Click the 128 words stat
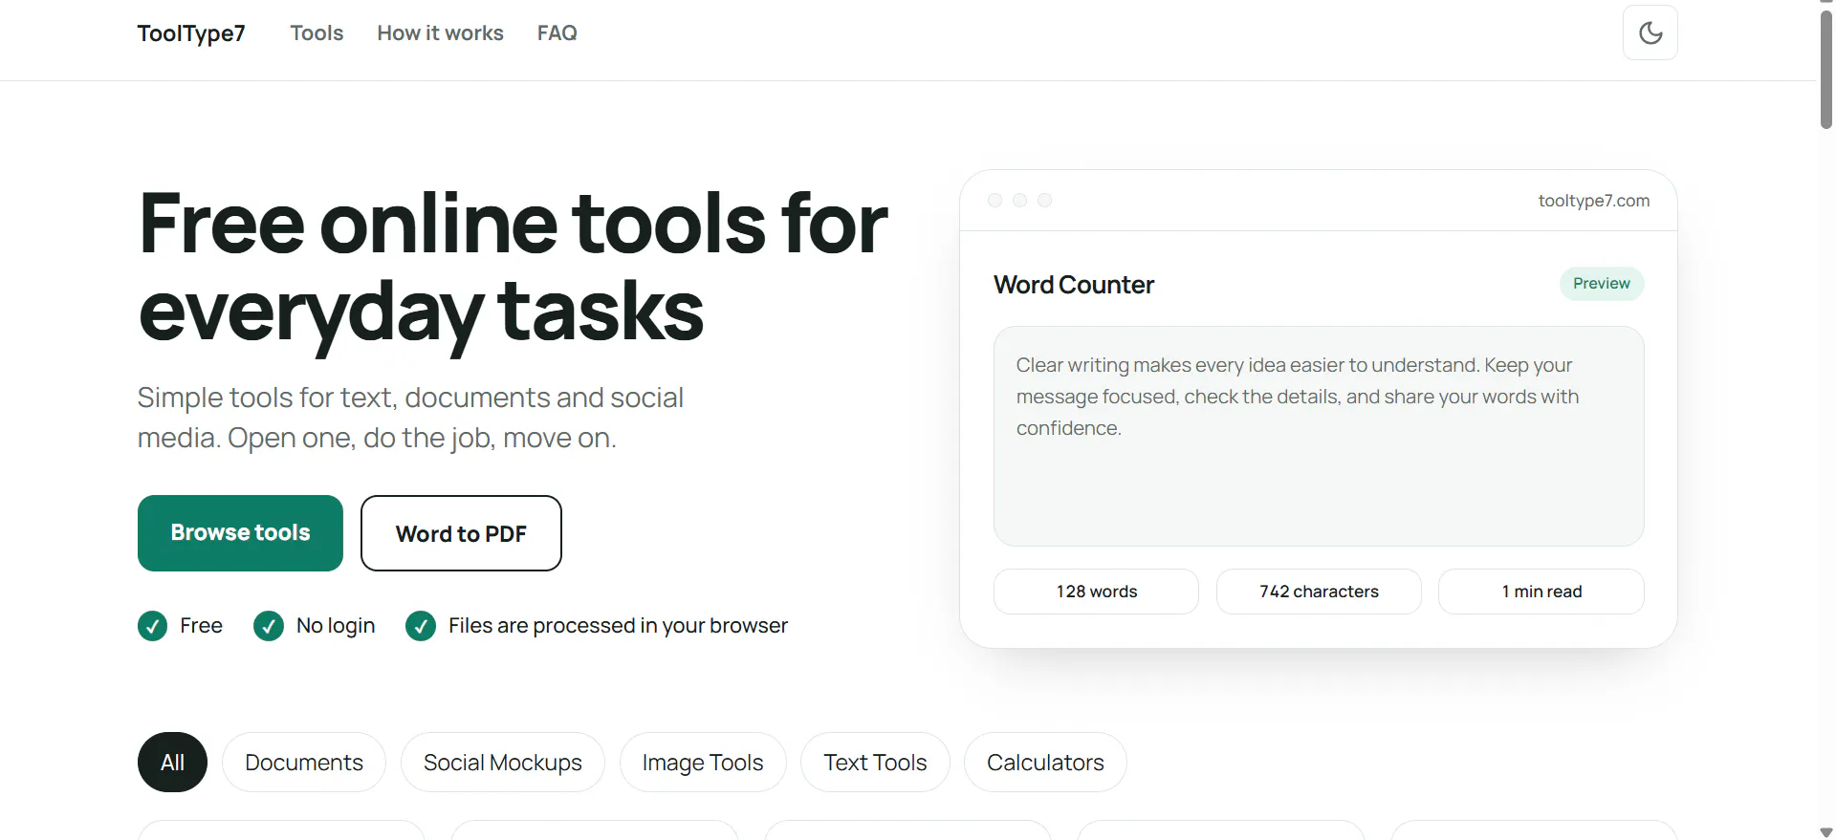1836x840 pixels. click(x=1096, y=592)
